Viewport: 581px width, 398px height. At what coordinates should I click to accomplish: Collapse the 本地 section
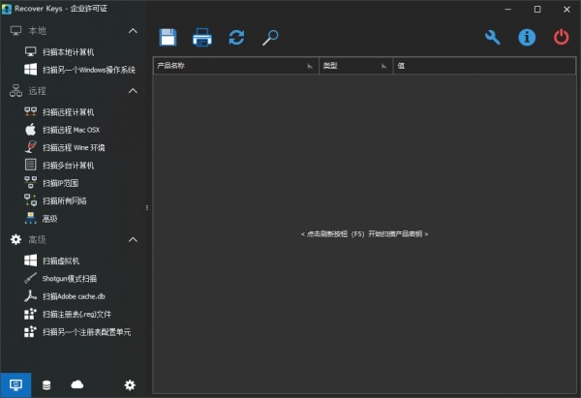133,32
